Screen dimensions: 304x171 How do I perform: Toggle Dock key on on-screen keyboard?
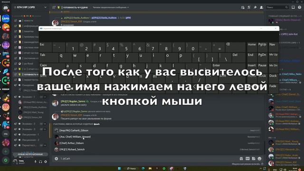(x=274, y=78)
